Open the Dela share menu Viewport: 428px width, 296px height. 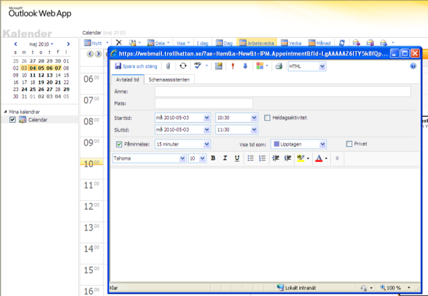pyautogui.click(x=158, y=43)
